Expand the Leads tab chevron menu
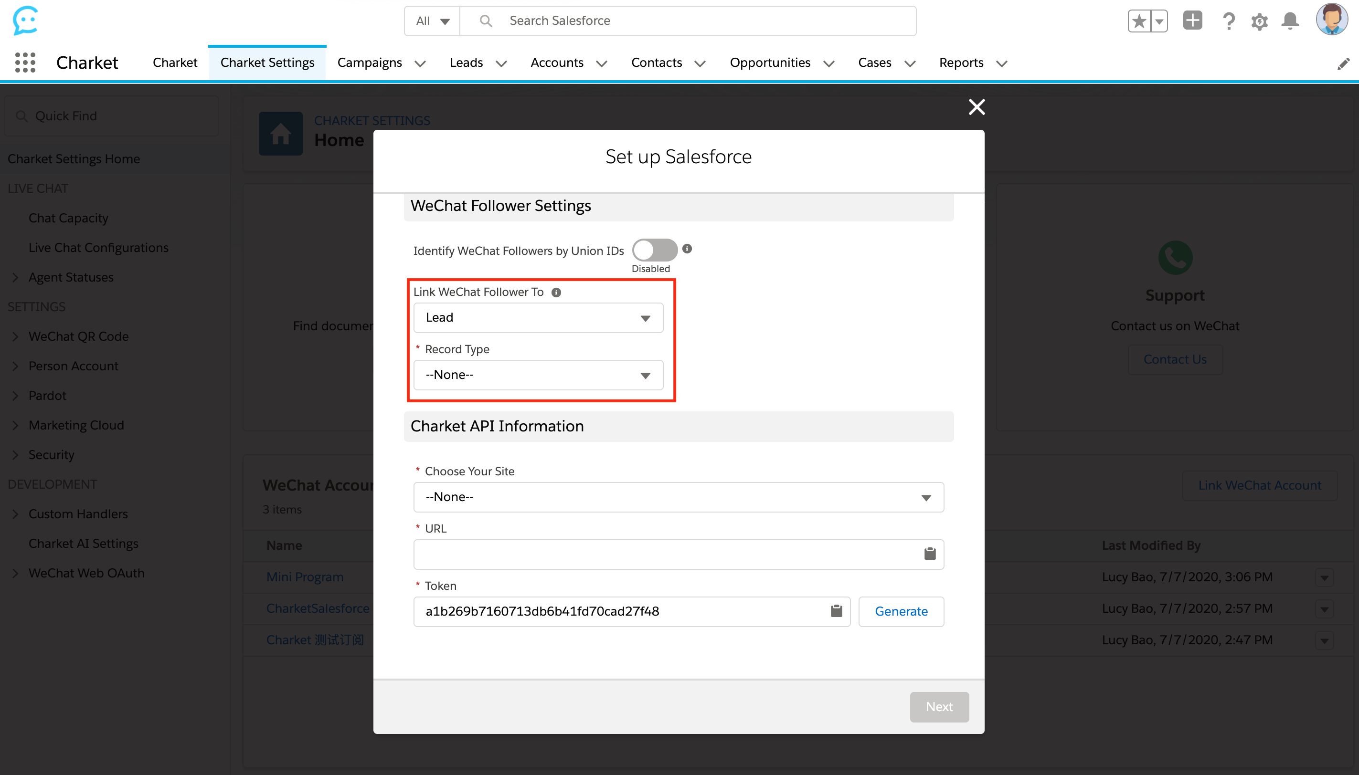1359x775 pixels. pyautogui.click(x=500, y=63)
